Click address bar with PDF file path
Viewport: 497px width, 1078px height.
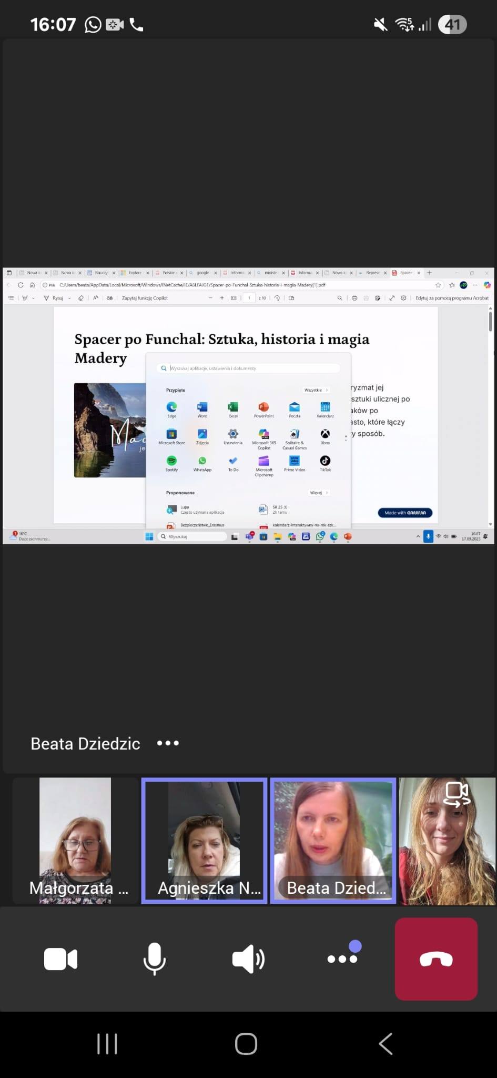tap(242, 285)
